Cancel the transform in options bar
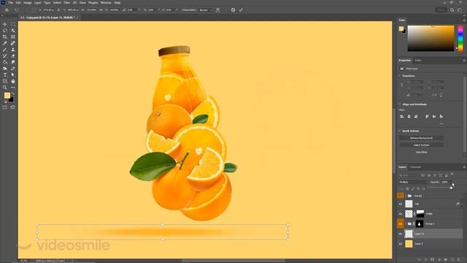 click(x=233, y=9)
